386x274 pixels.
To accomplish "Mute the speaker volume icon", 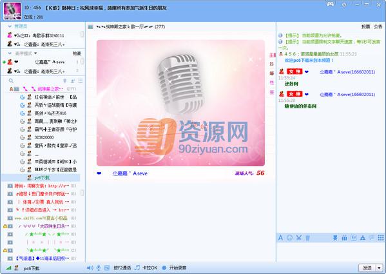I will pyautogui.click(x=90, y=268).
